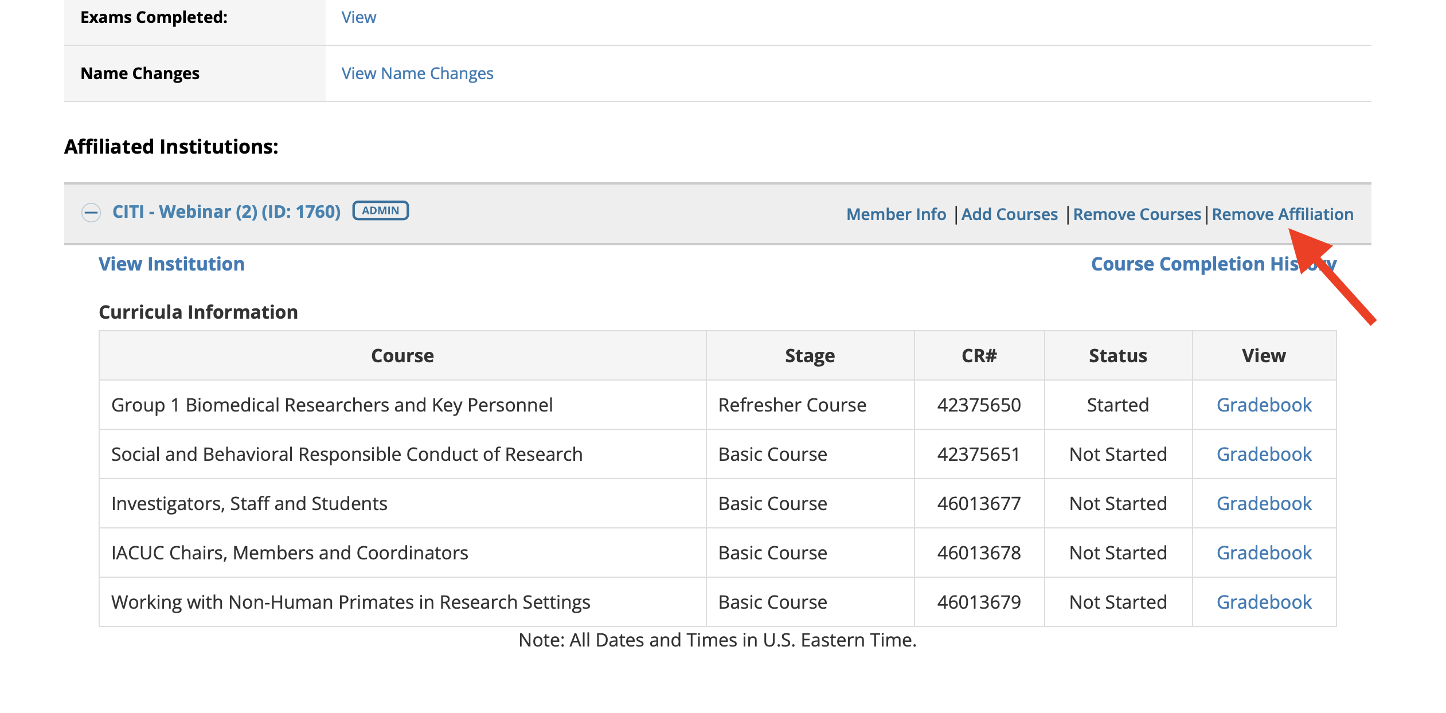Screen dimensions: 1446x713
Task: Select the Stage column header
Action: click(810, 355)
